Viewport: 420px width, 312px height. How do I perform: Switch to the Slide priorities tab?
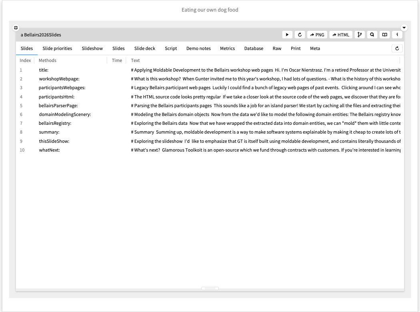57,48
